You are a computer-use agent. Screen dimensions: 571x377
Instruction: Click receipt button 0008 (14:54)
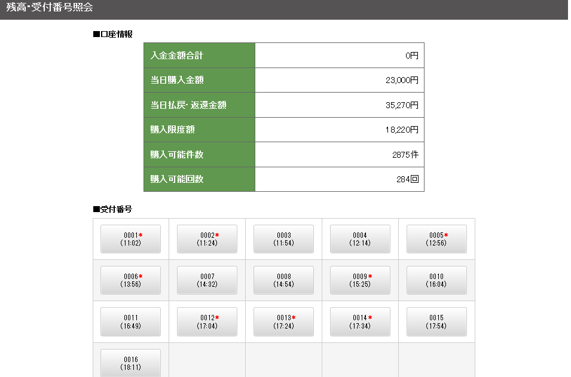pyautogui.click(x=283, y=280)
